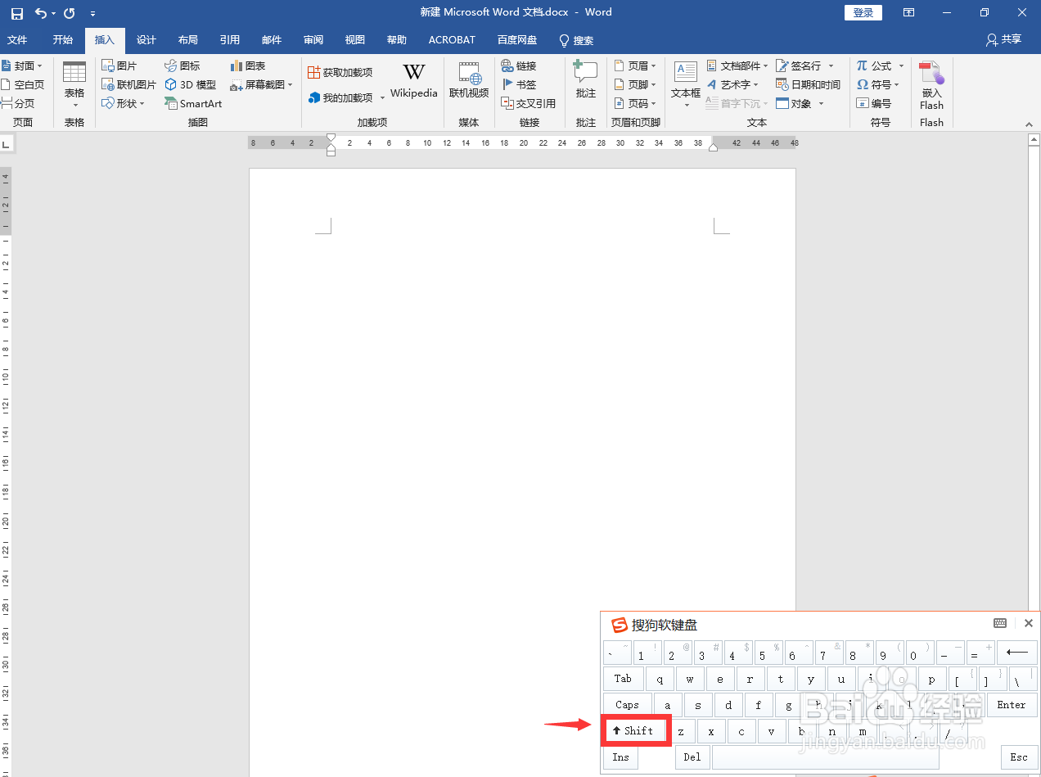Open 获取加载项 add-in store
The height and width of the screenshot is (777, 1041).
point(340,73)
